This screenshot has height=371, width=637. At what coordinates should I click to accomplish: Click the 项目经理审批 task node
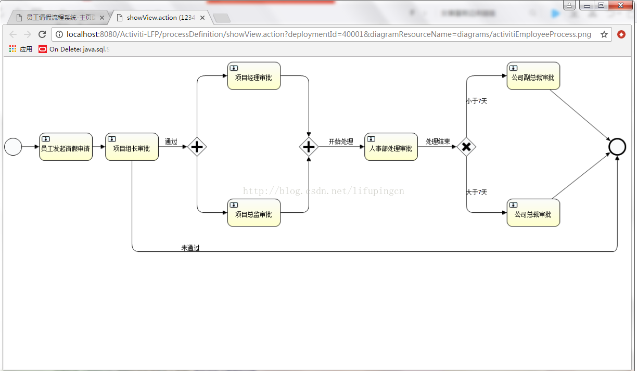pos(253,76)
